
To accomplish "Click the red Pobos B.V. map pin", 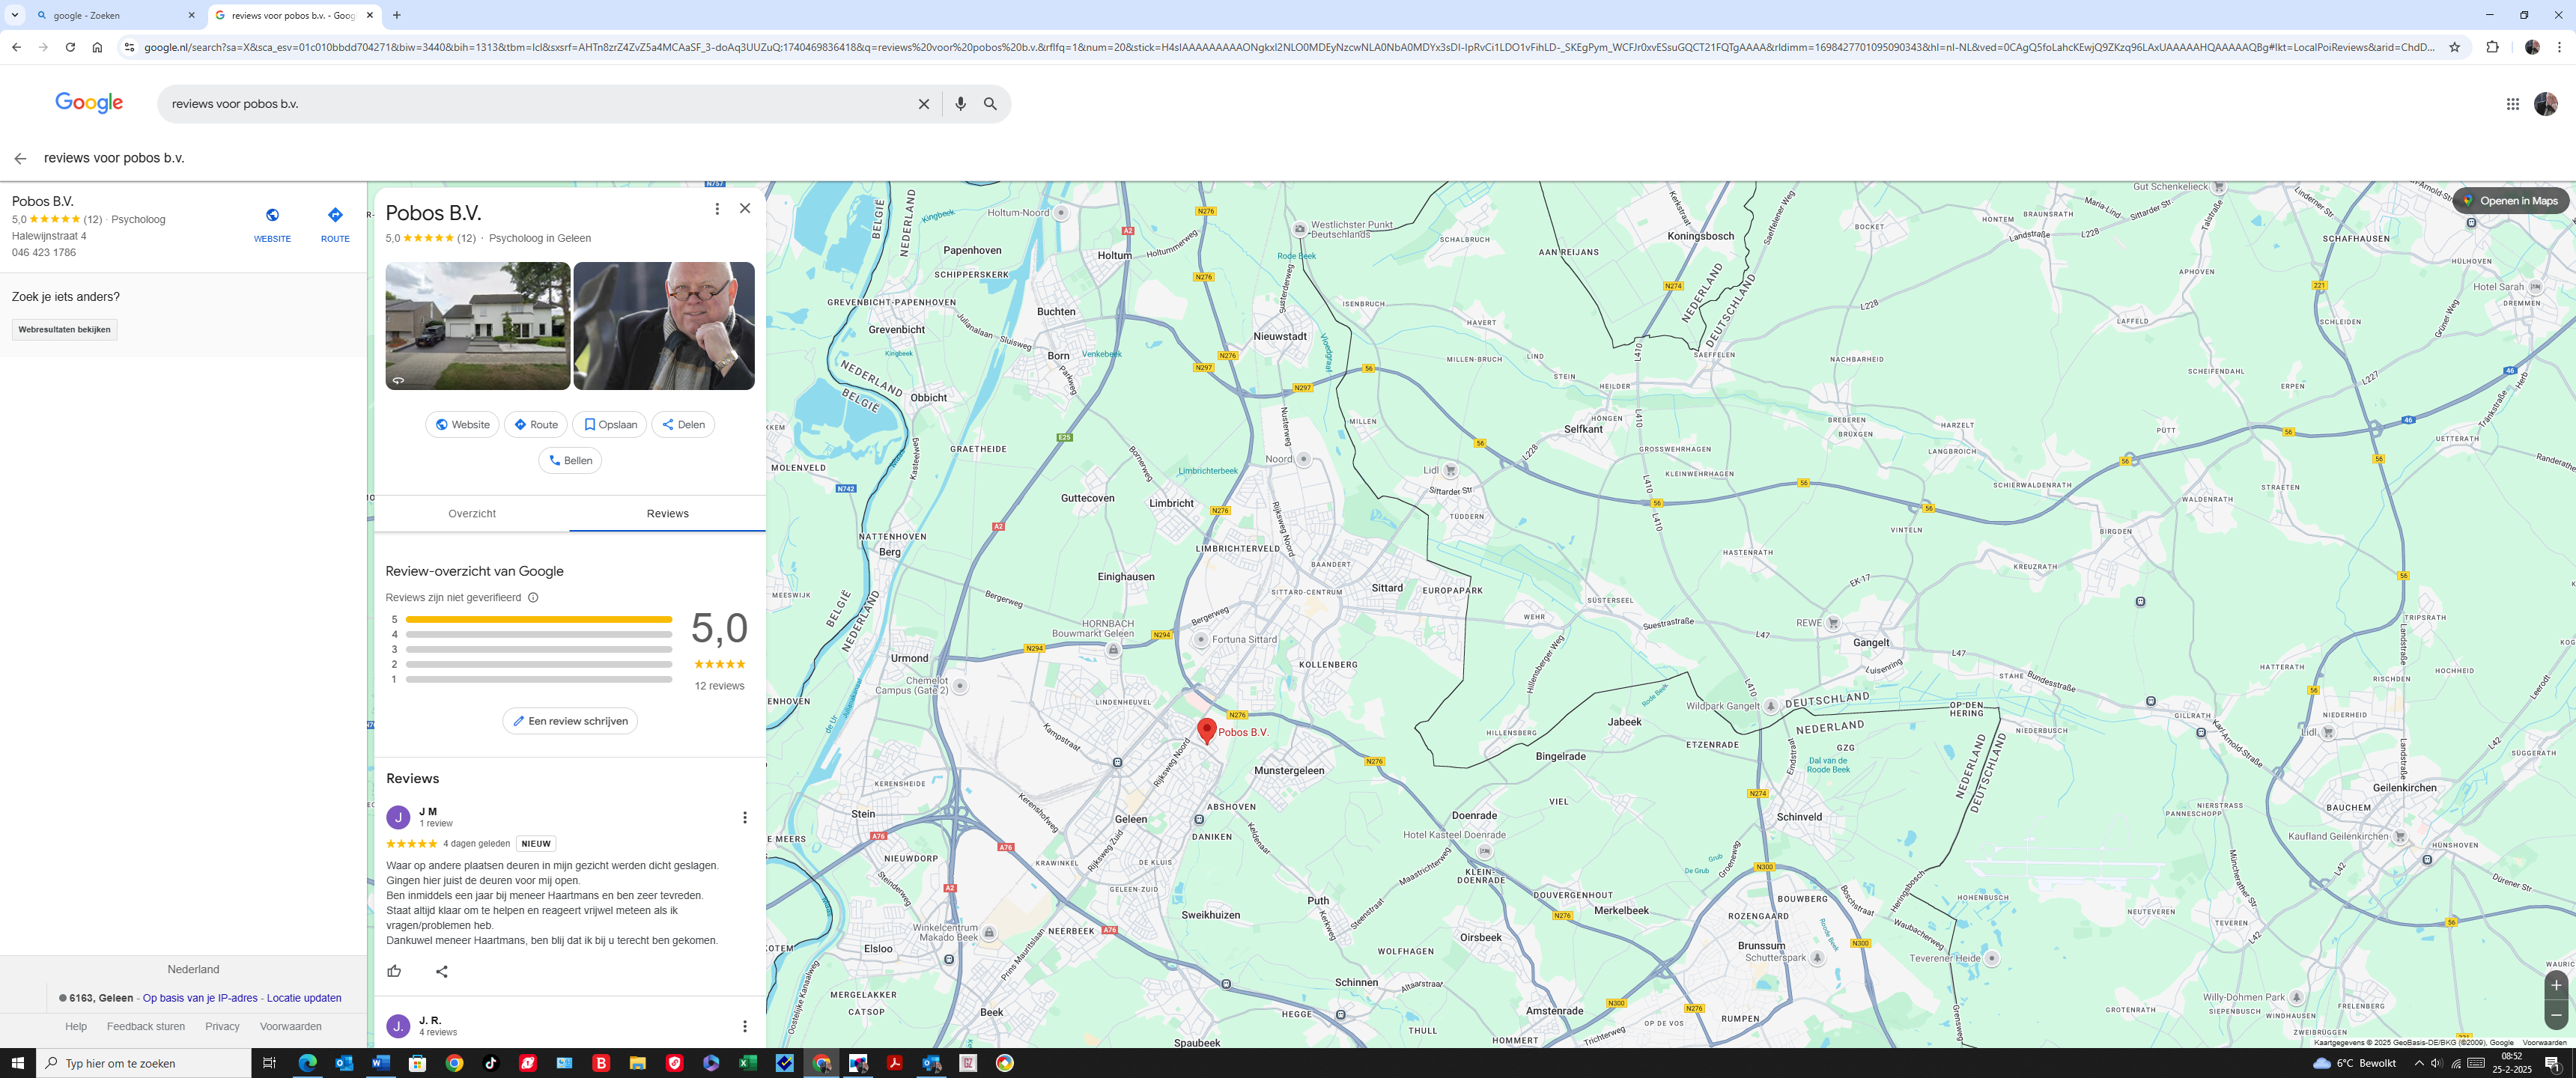I will pyautogui.click(x=1207, y=730).
